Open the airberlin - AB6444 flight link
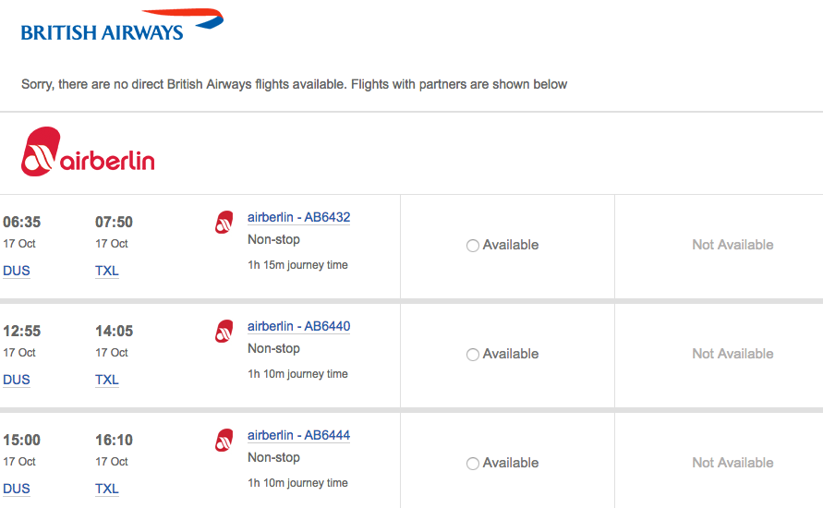 [298, 436]
